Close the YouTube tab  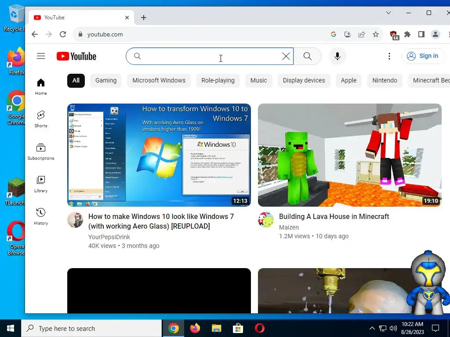tap(127, 18)
